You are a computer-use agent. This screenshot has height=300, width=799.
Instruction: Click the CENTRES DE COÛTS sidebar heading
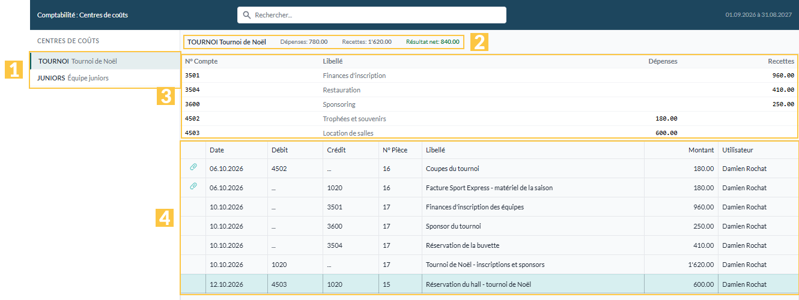coord(68,41)
